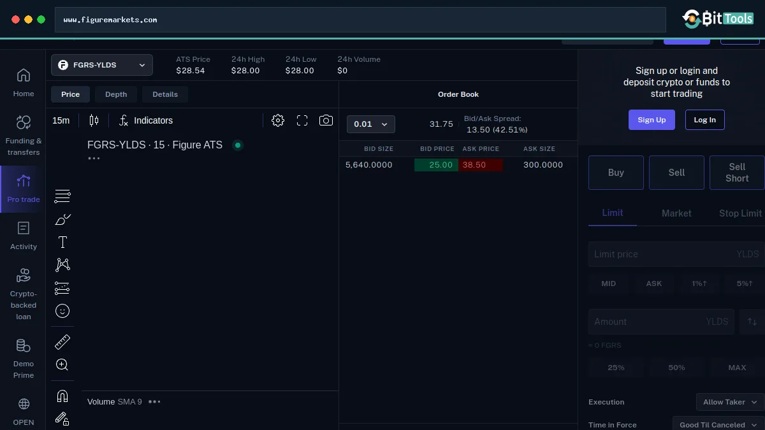Open the Indicators menu
Screen dimensions: 765x430
click(146, 120)
